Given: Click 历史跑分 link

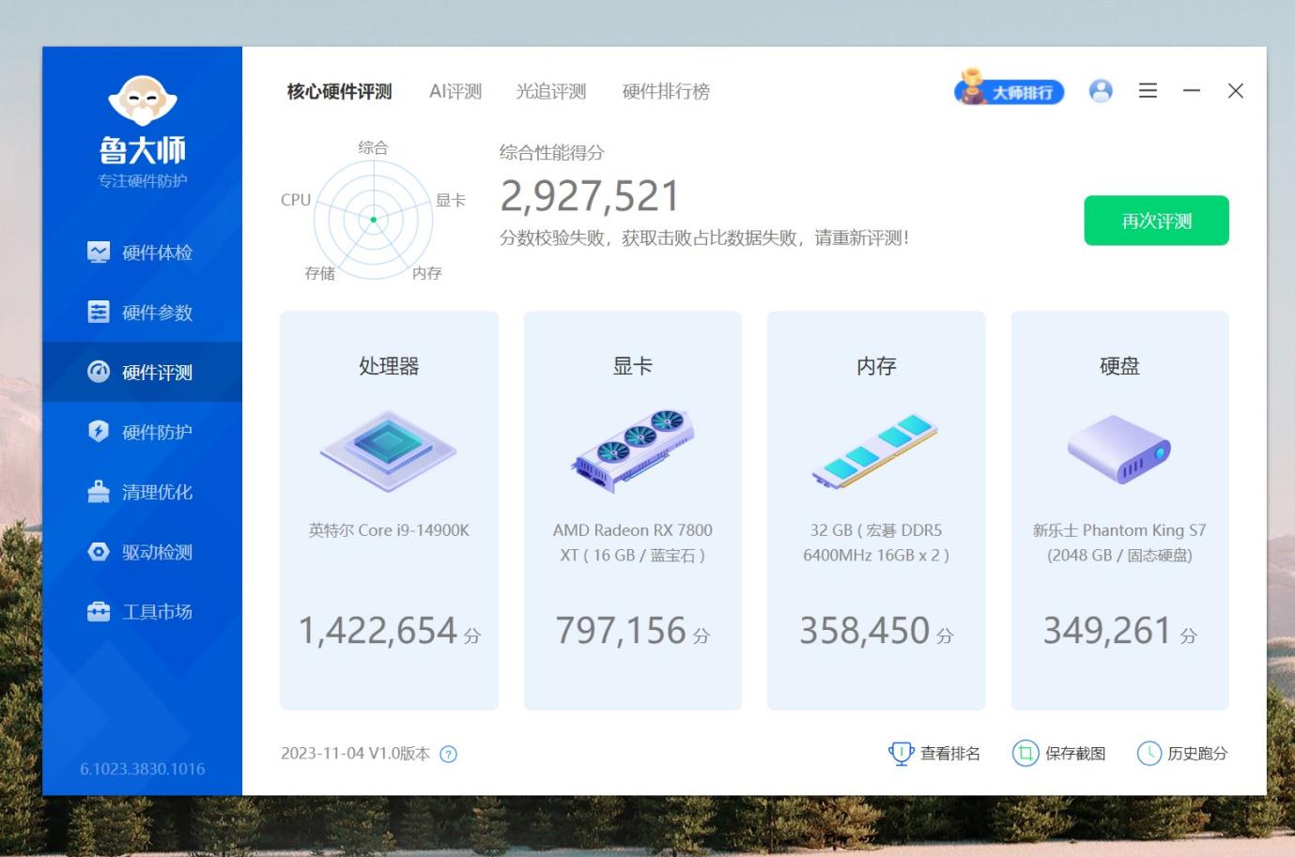Looking at the screenshot, I should (x=1197, y=754).
